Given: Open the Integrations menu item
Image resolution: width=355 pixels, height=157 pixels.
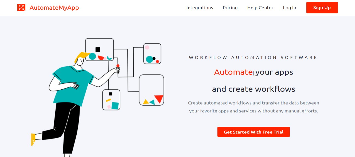Looking at the screenshot, I should coord(200,8).
